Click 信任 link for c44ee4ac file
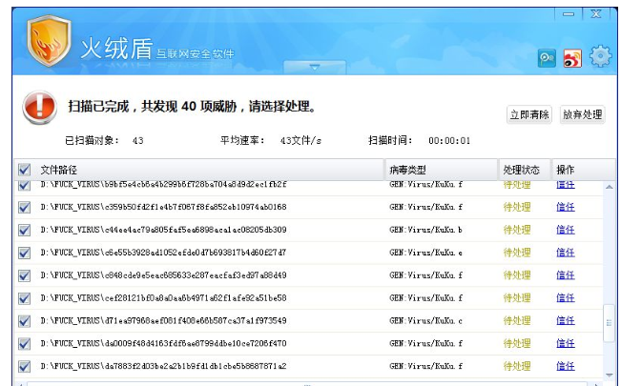621x386 pixels. pyautogui.click(x=565, y=230)
